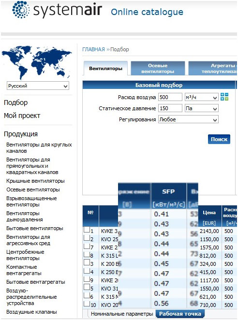238x320 pixels.
Task: Click the price 1575,00
Action: click(x=209, y=247)
